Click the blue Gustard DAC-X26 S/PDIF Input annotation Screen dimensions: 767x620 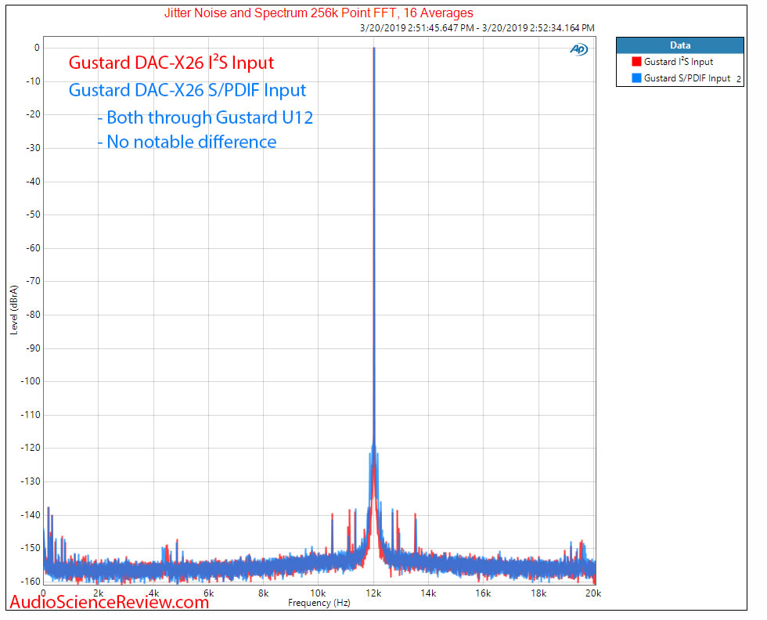187,90
